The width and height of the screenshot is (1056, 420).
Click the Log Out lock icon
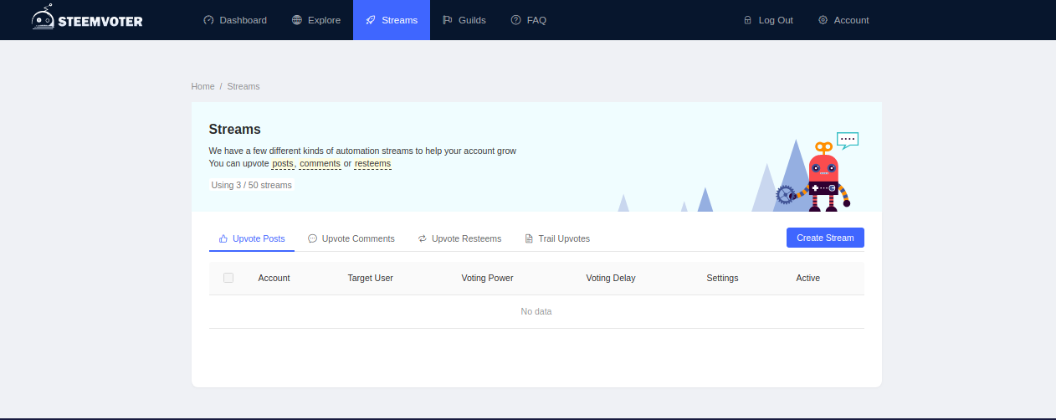(x=748, y=20)
